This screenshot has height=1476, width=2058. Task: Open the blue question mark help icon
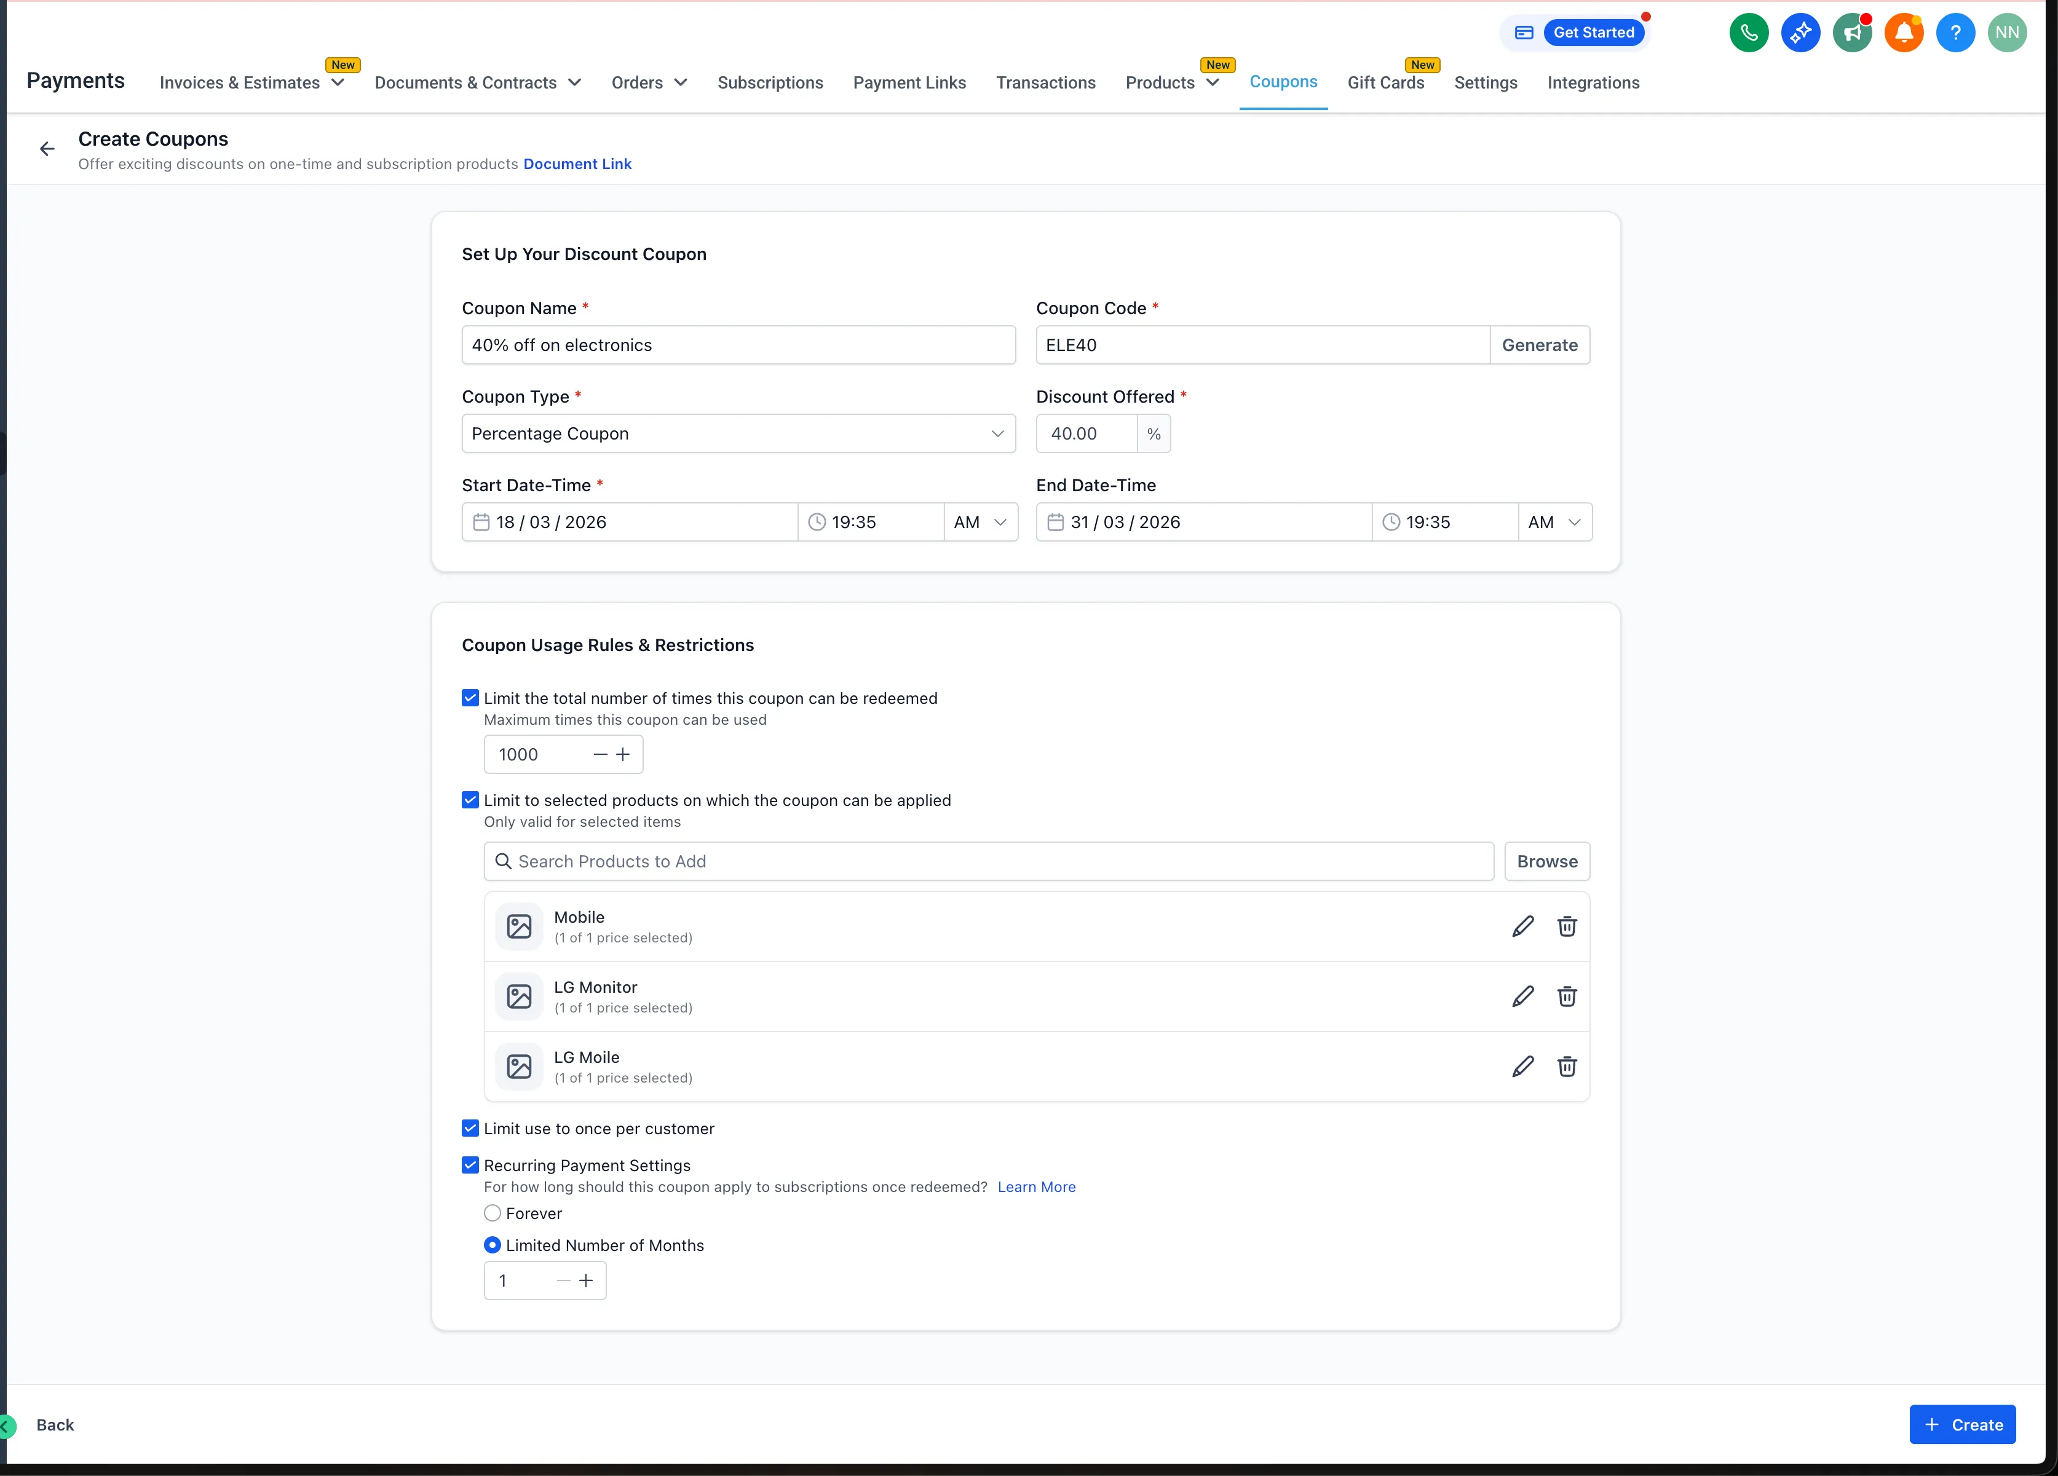tap(1955, 33)
